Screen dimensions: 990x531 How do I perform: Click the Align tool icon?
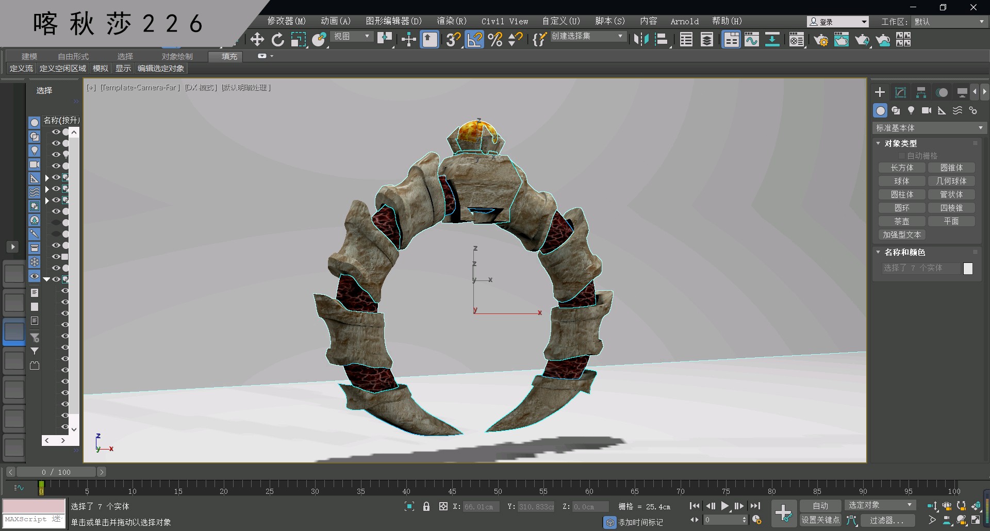662,40
